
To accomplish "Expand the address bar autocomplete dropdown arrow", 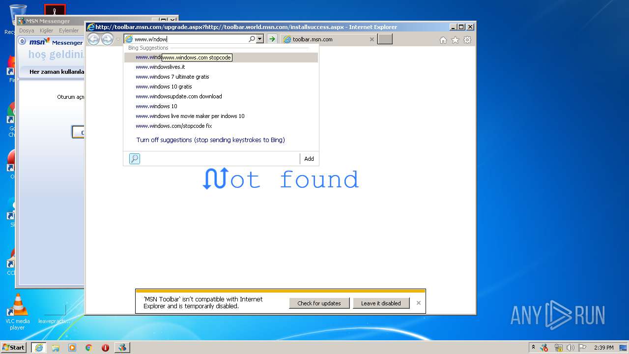I will pos(260,39).
